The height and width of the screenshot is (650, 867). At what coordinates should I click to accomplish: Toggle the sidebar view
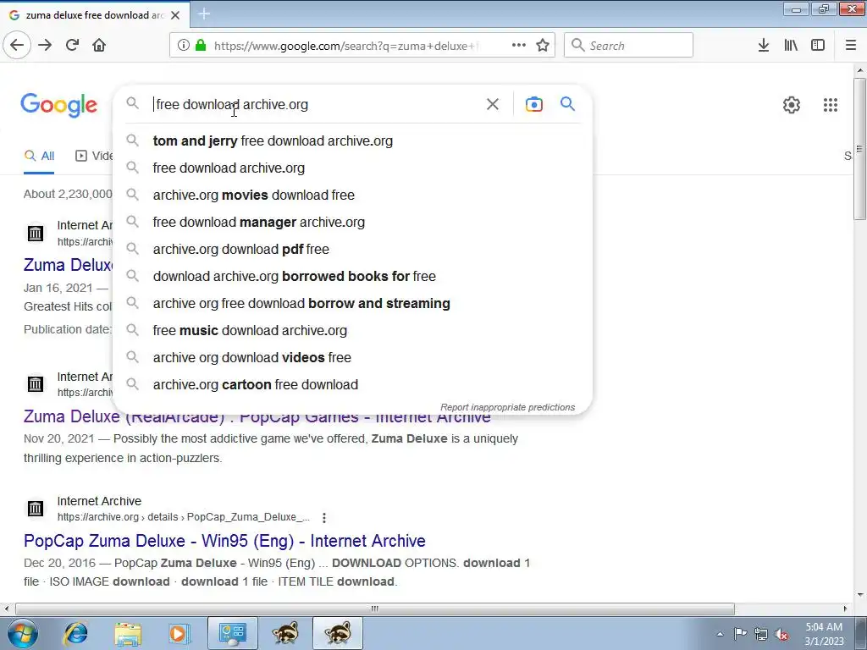tap(818, 46)
